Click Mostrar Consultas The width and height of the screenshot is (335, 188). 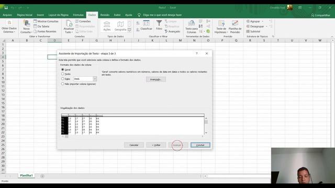pos(46,21)
